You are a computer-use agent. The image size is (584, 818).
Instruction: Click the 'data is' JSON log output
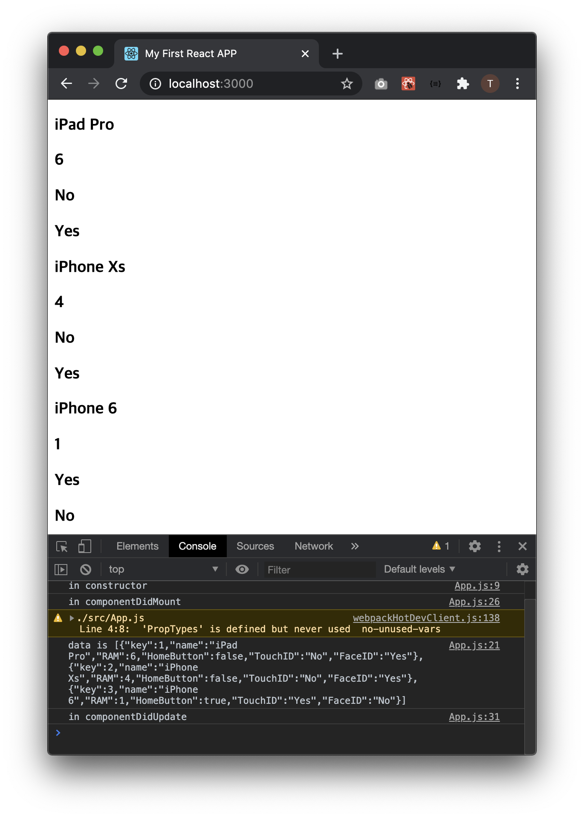pyautogui.click(x=246, y=673)
